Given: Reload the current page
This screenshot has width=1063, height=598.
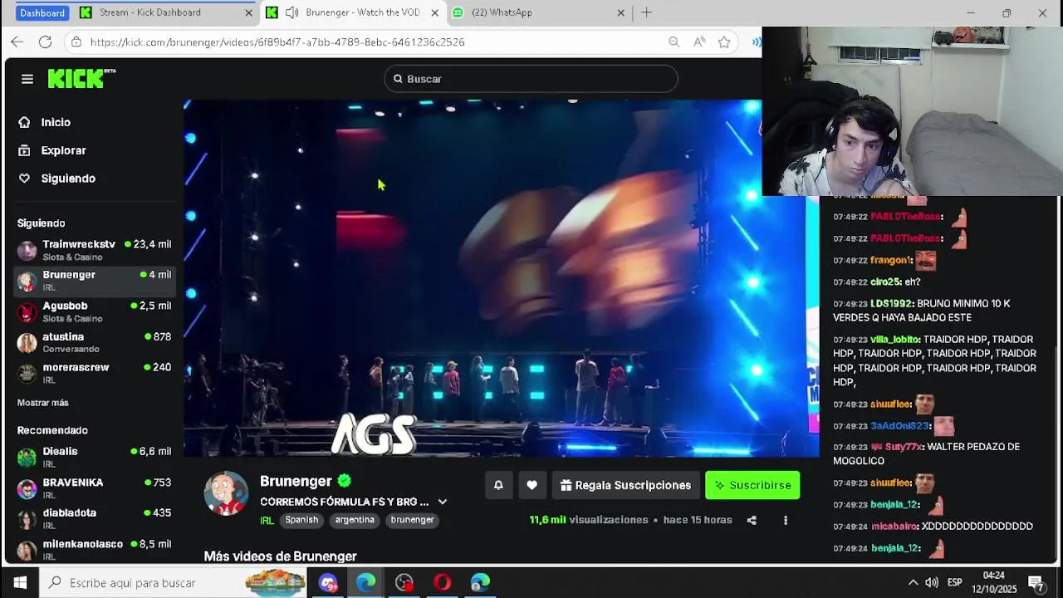Looking at the screenshot, I should click(46, 42).
